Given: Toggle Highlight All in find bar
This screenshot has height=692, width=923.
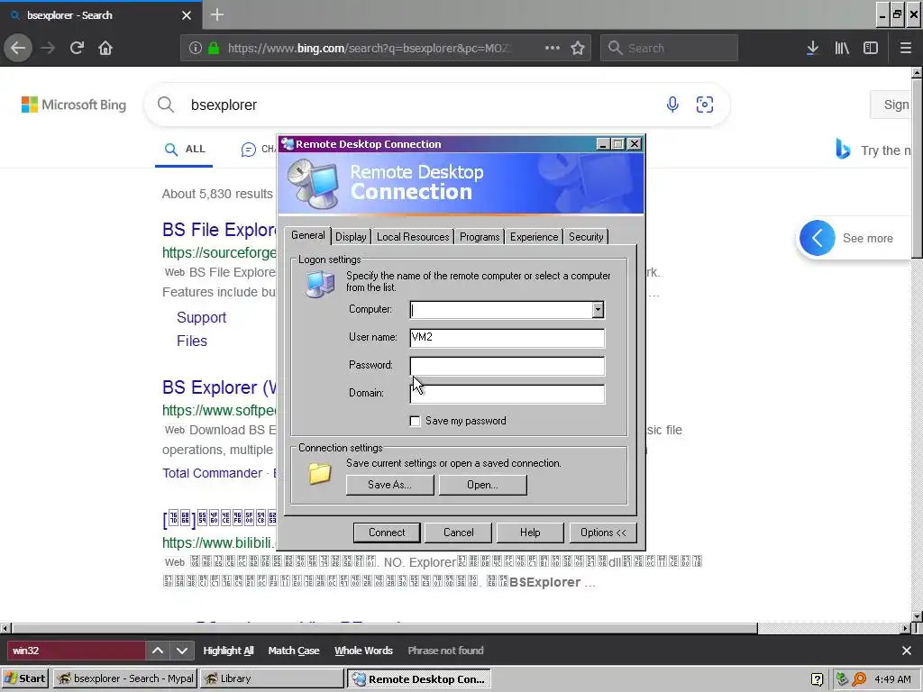Looking at the screenshot, I should (228, 651).
